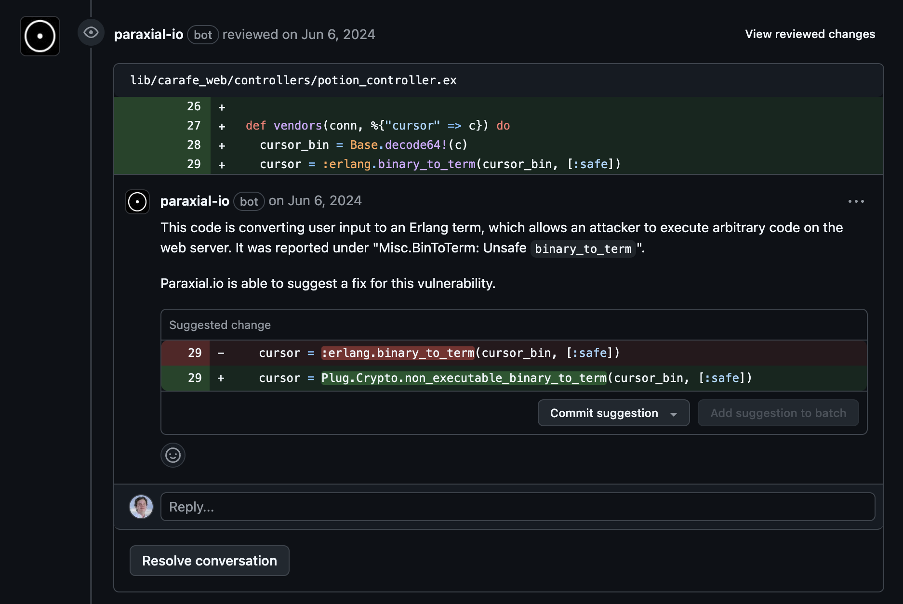Open file lib/carafe_web/controllers/potion_controller.ex
The image size is (903, 604).
click(293, 80)
